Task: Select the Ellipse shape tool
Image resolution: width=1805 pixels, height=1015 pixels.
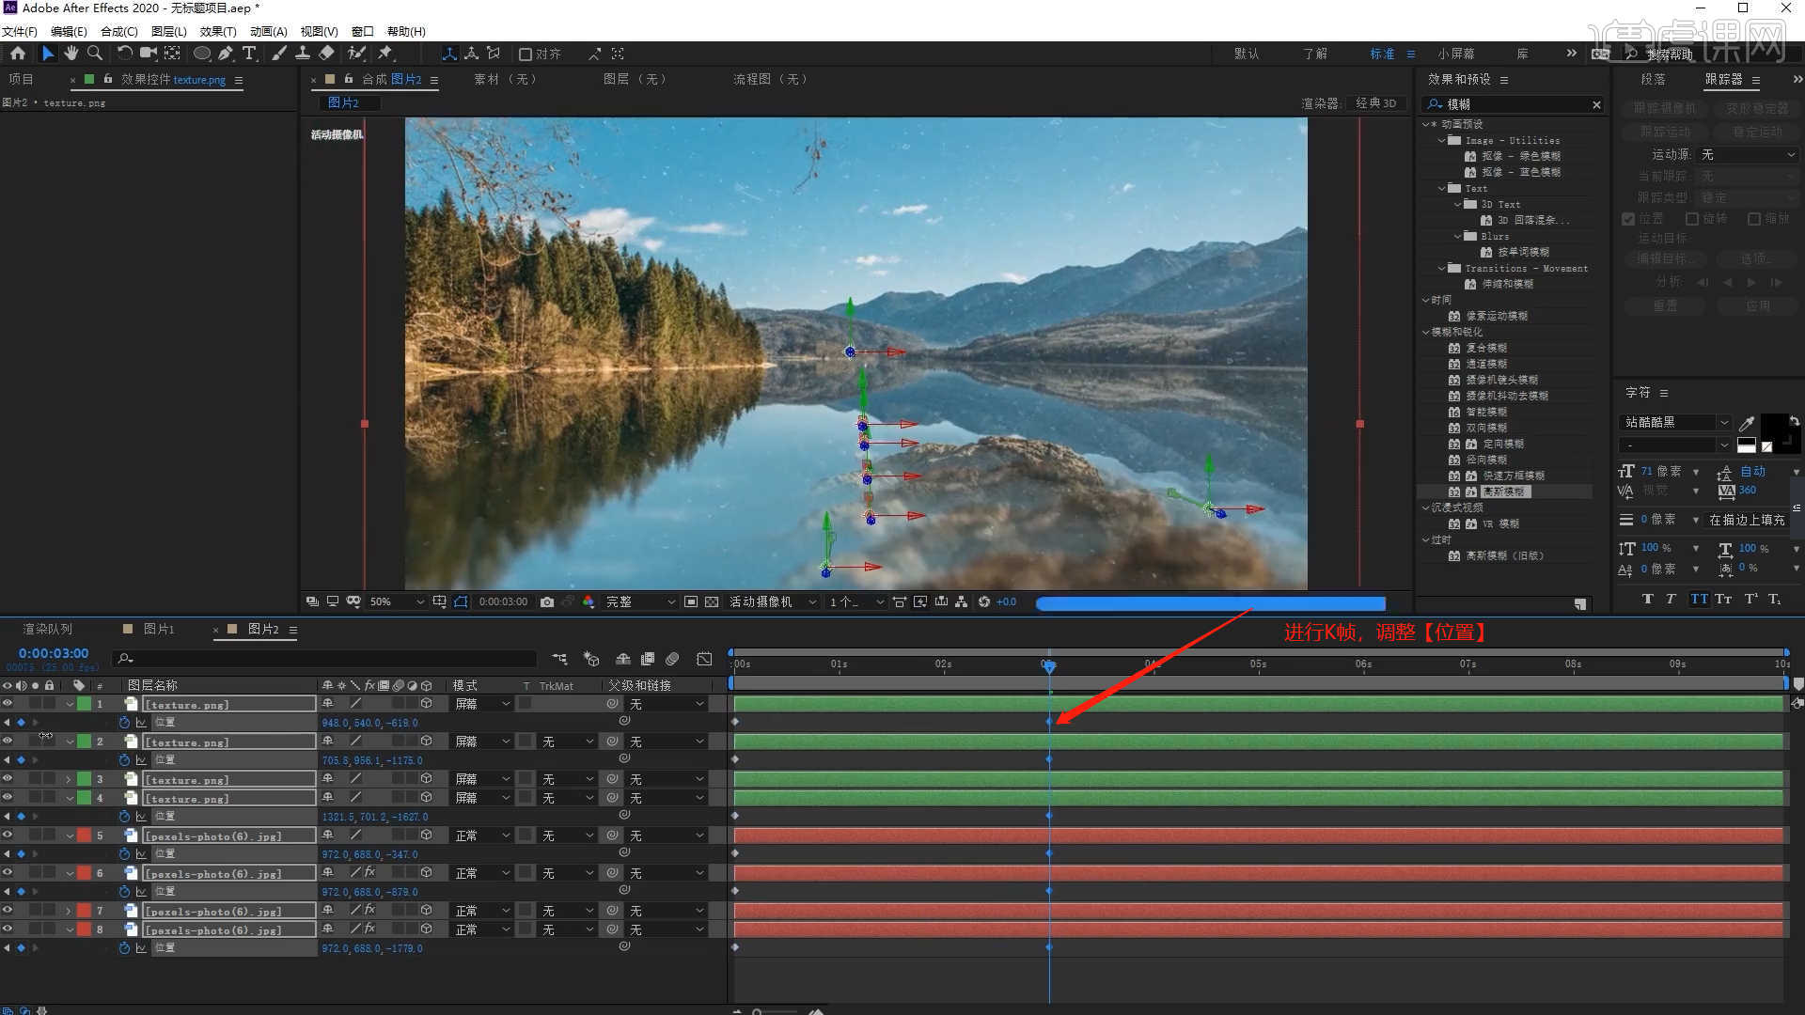Action: [201, 54]
